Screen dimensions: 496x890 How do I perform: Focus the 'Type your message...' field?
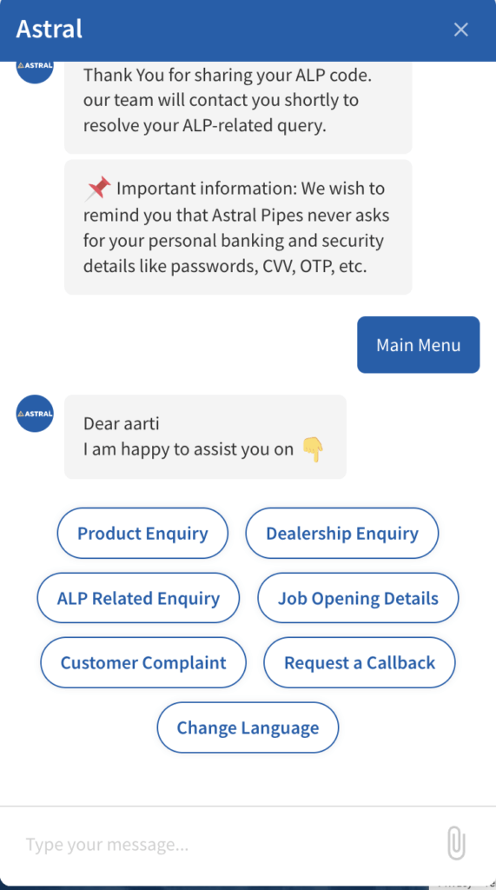[227, 845]
